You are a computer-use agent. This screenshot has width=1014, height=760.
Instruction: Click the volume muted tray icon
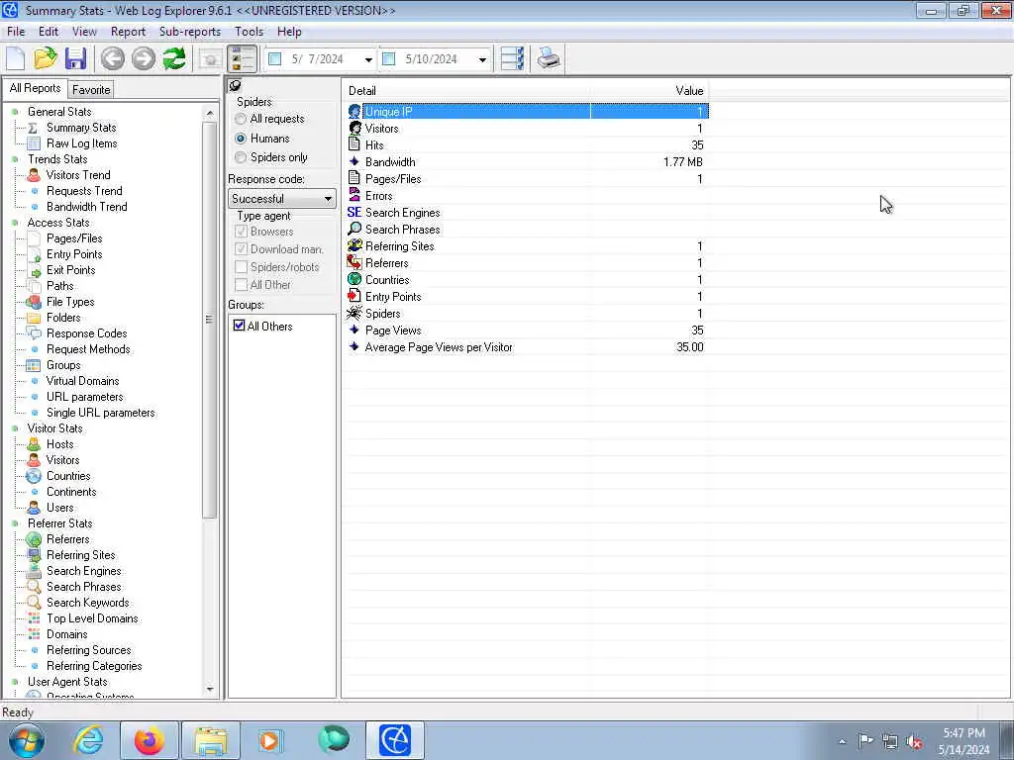click(x=914, y=741)
